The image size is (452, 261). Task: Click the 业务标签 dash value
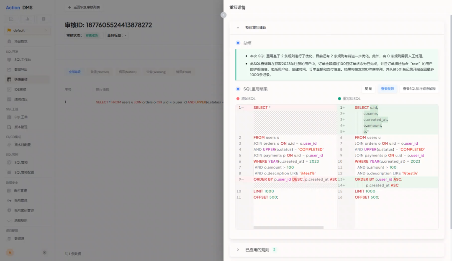(126, 36)
